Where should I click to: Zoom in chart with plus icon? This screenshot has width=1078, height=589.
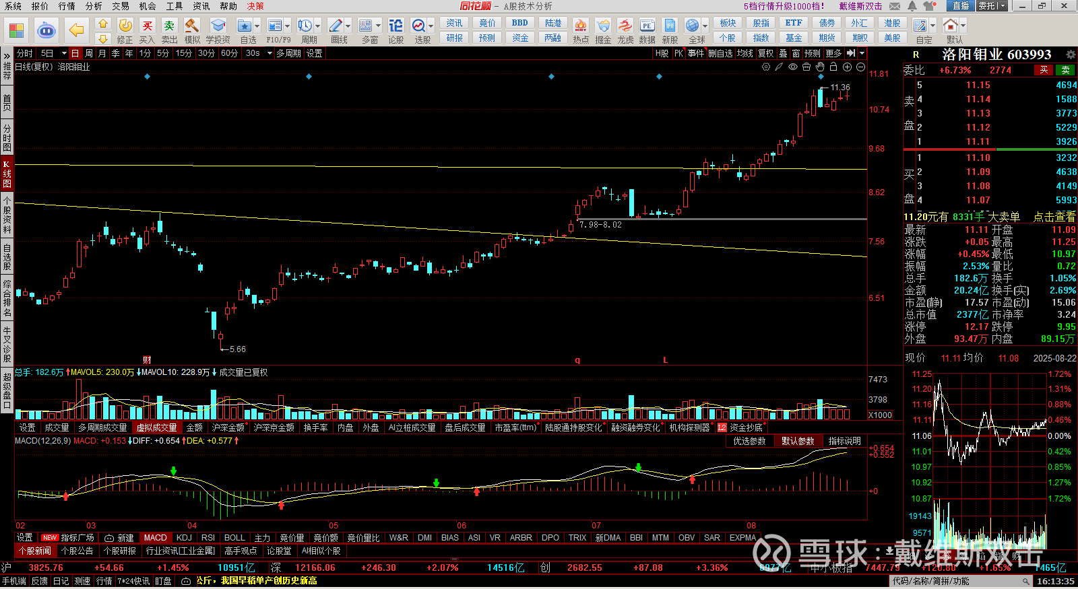coord(847,67)
